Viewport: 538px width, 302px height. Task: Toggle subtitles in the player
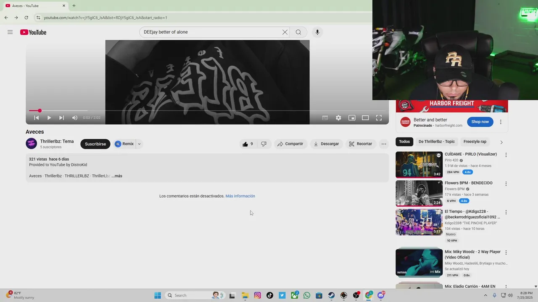click(325, 118)
